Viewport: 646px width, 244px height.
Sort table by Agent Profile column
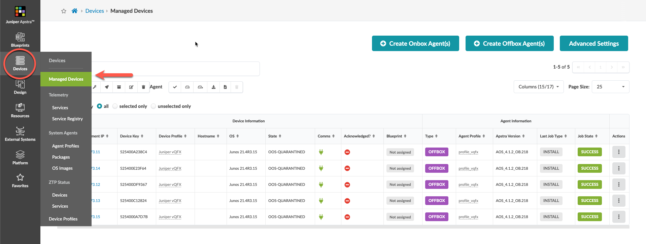(x=472, y=136)
